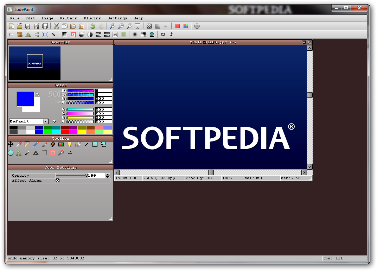
Task: Select the magic wand tool
Action: pos(61,153)
